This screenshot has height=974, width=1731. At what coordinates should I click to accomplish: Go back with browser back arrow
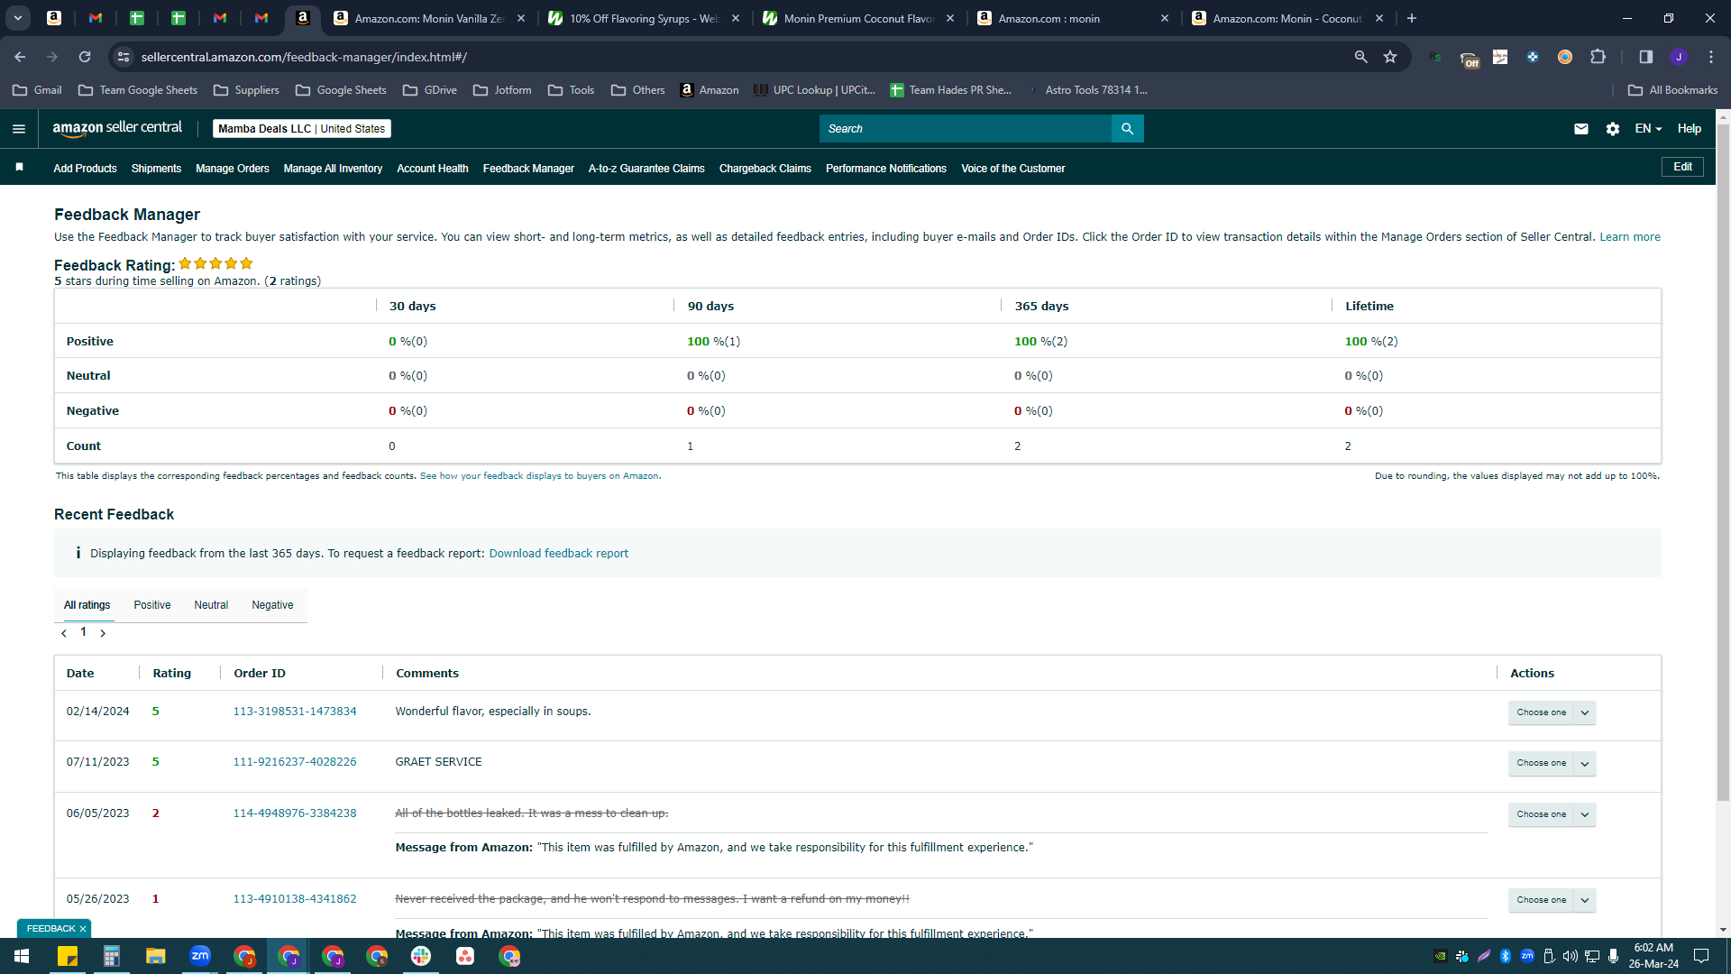[x=20, y=57]
